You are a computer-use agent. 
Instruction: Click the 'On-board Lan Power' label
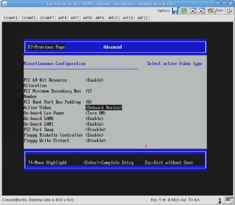[44, 113]
